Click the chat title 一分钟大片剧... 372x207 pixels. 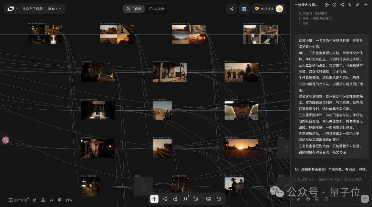pos(306,5)
